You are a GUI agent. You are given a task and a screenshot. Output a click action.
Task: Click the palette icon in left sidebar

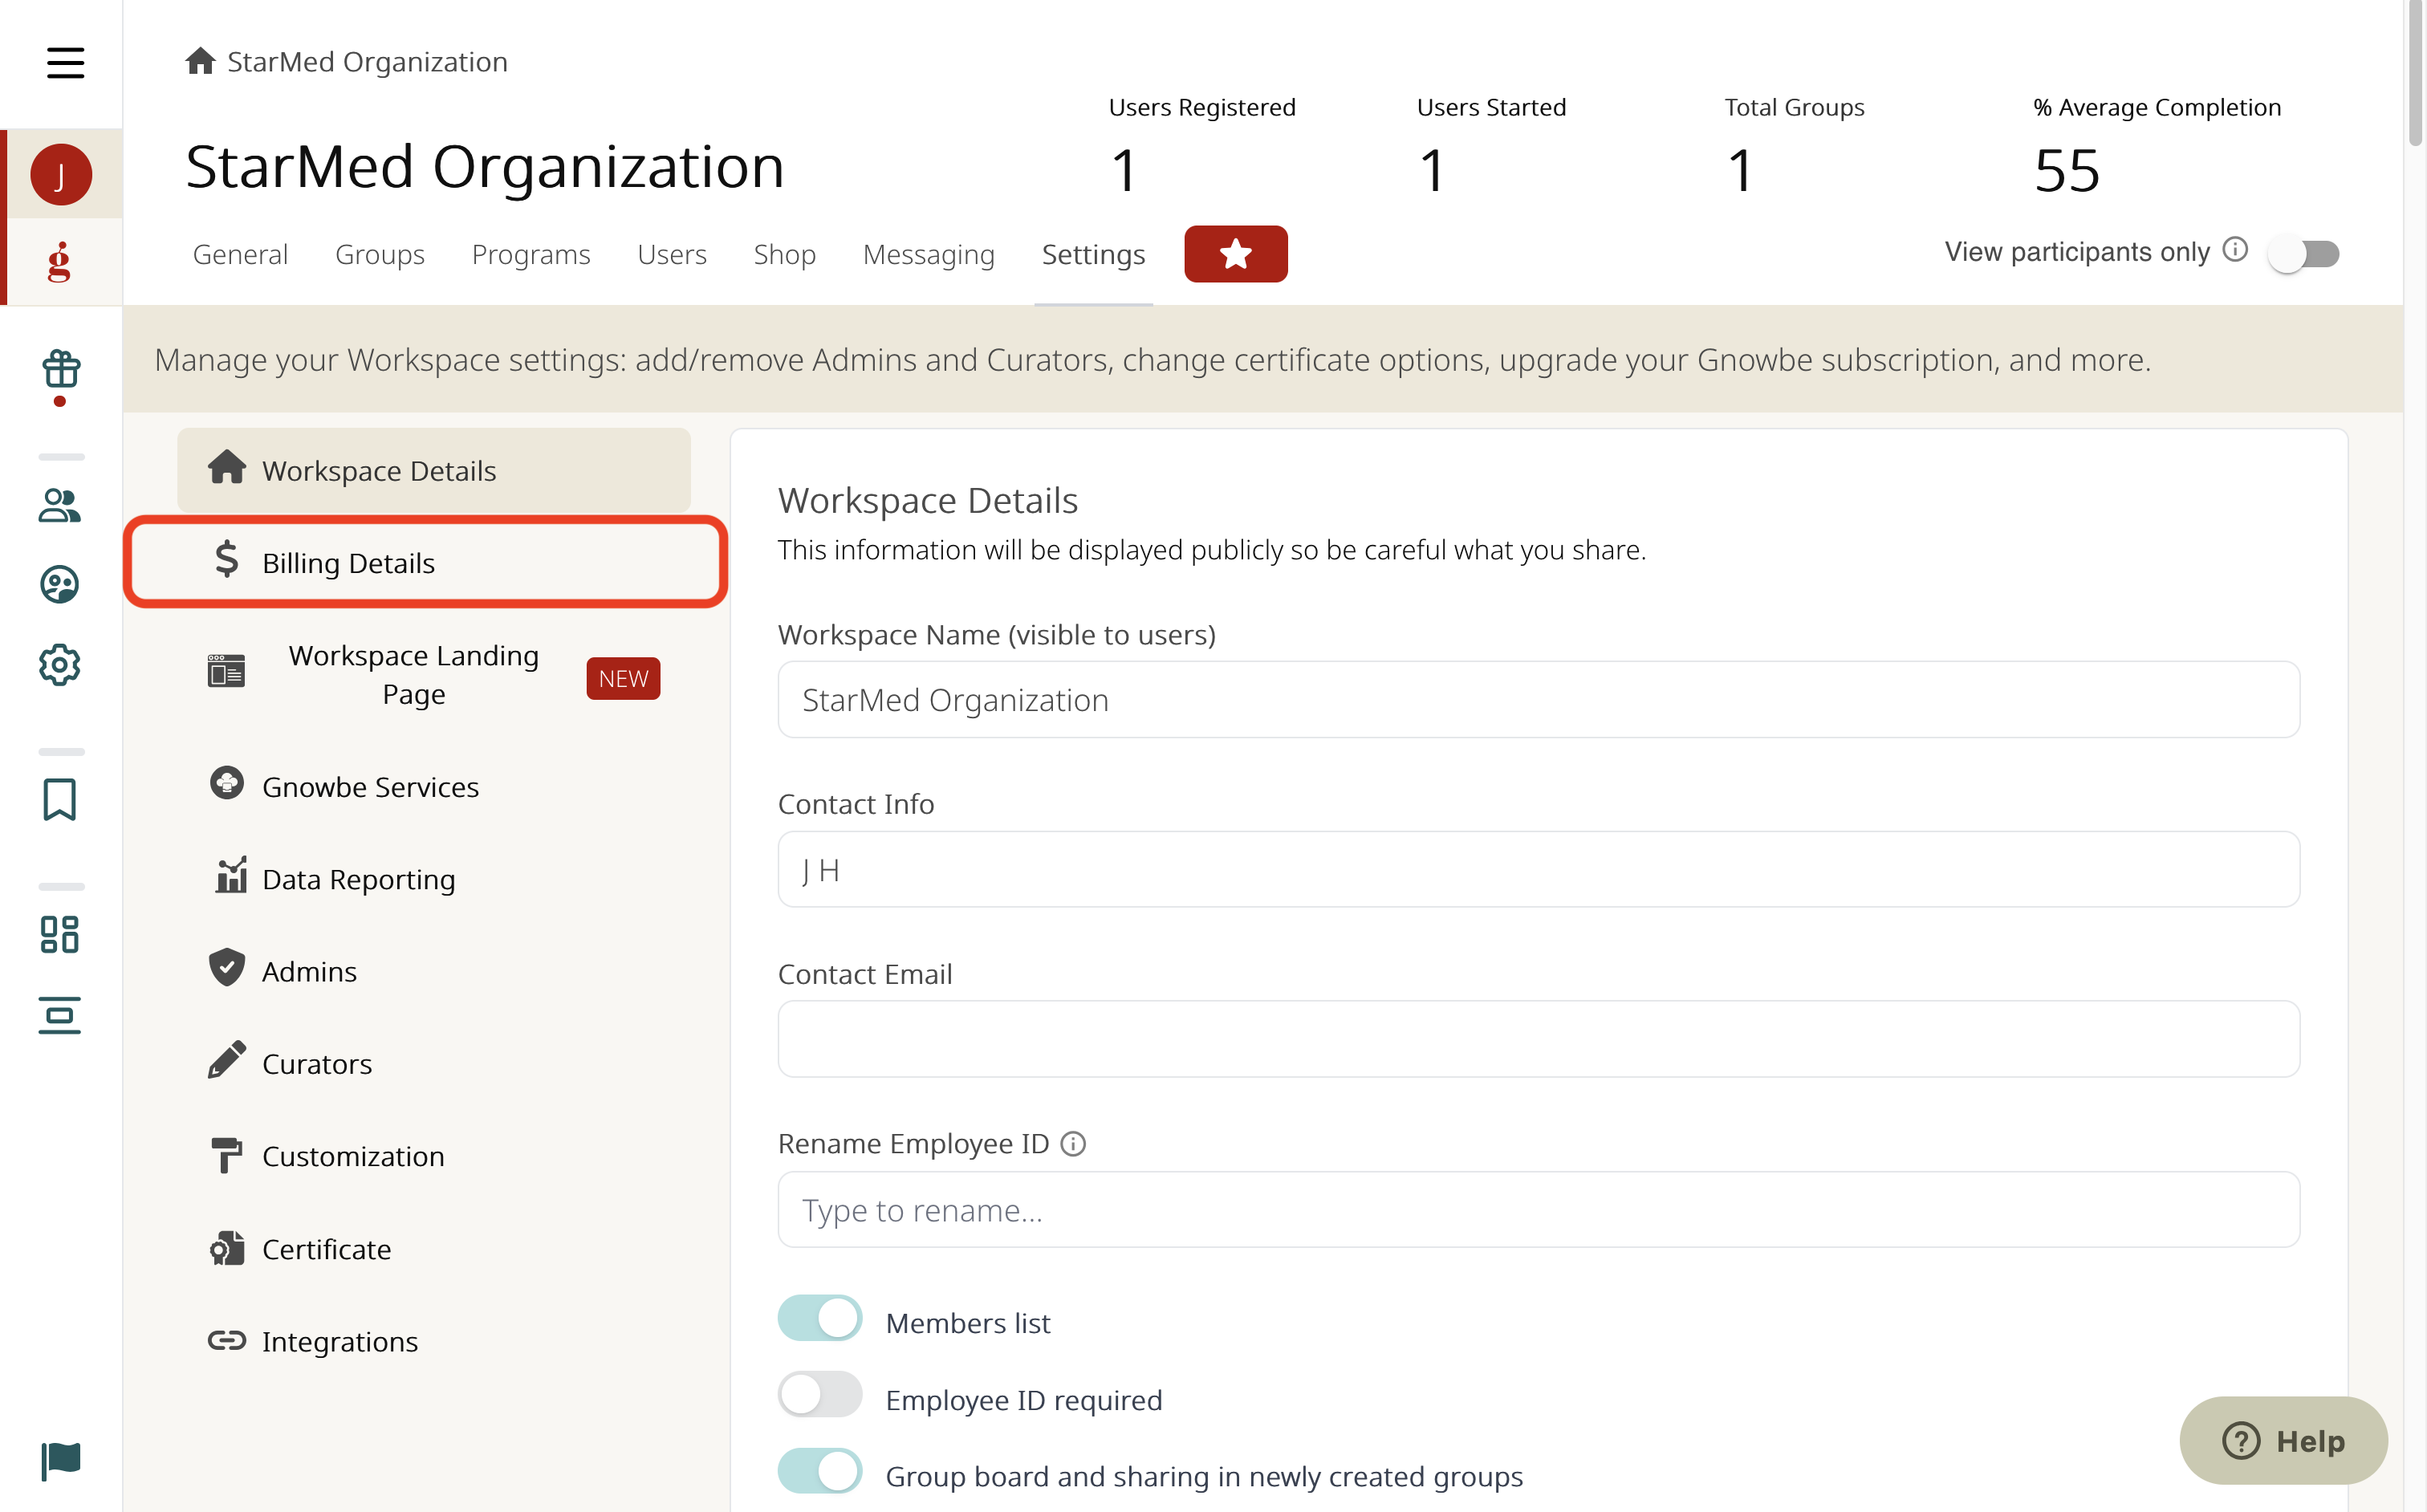pyautogui.click(x=60, y=585)
